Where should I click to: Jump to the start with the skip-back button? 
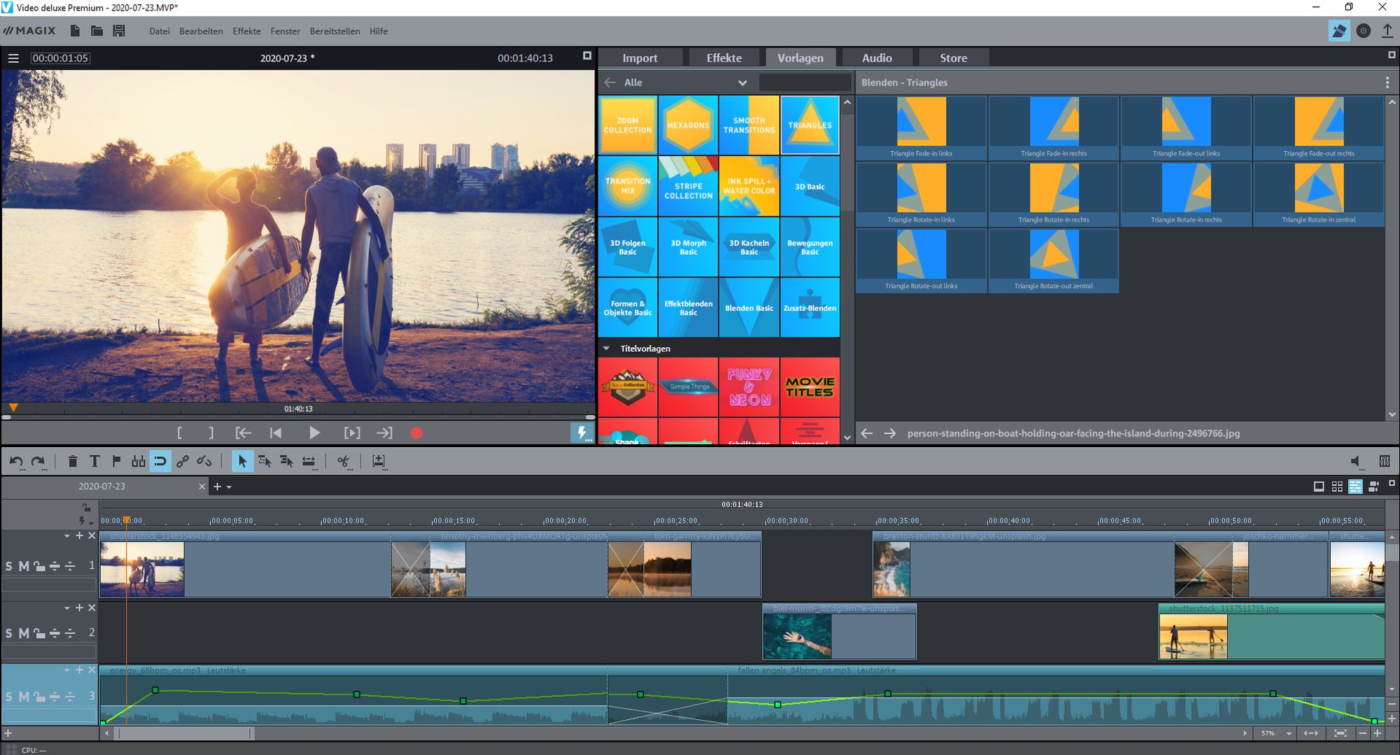(276, 433)
